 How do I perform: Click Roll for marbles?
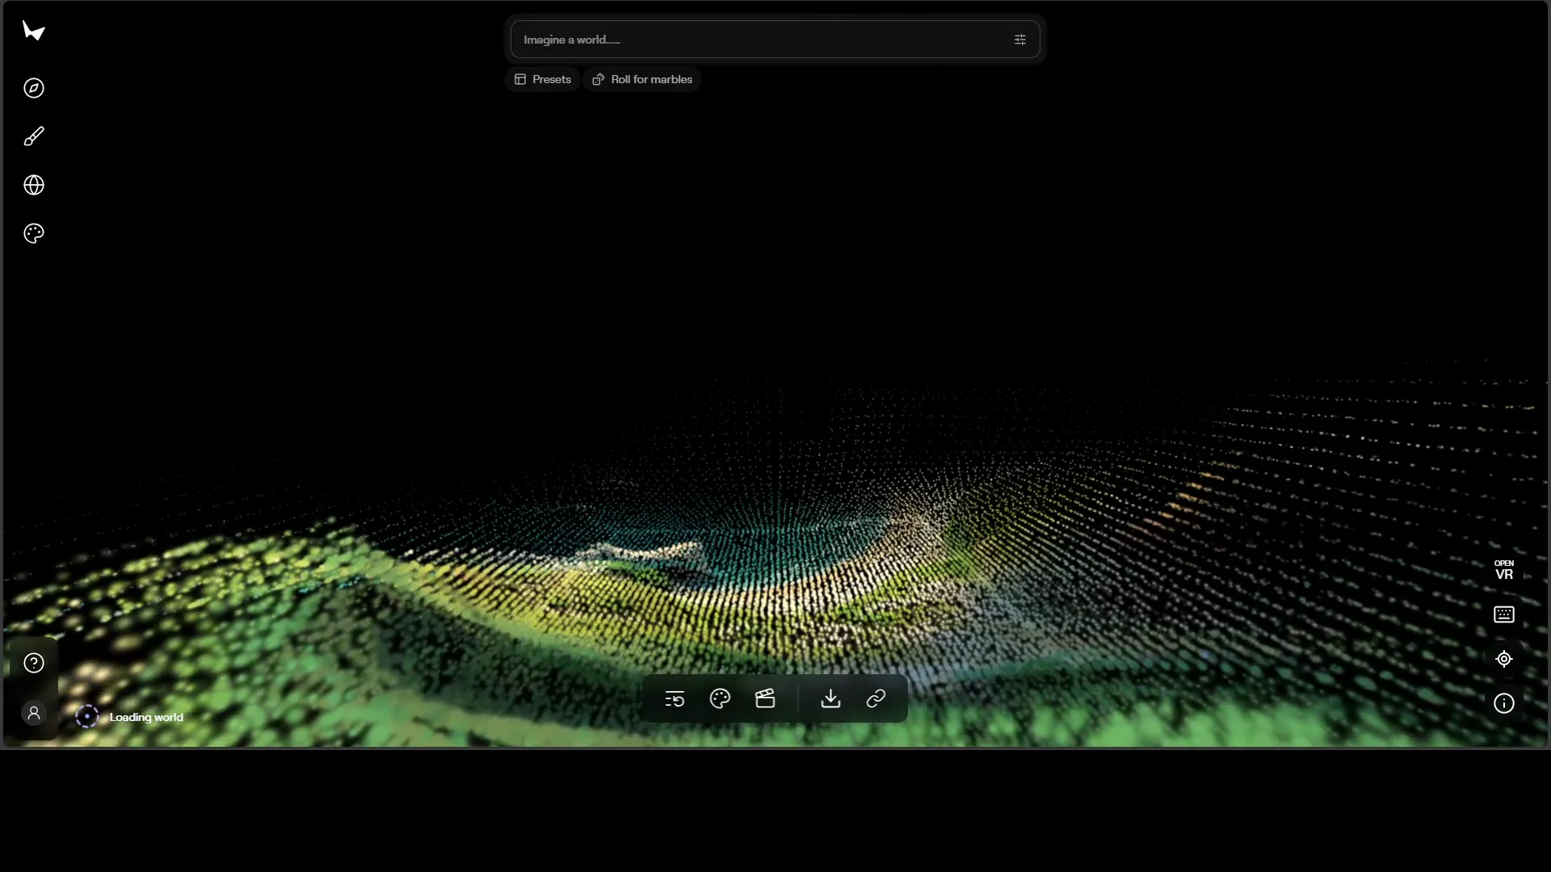click(642, 79)
